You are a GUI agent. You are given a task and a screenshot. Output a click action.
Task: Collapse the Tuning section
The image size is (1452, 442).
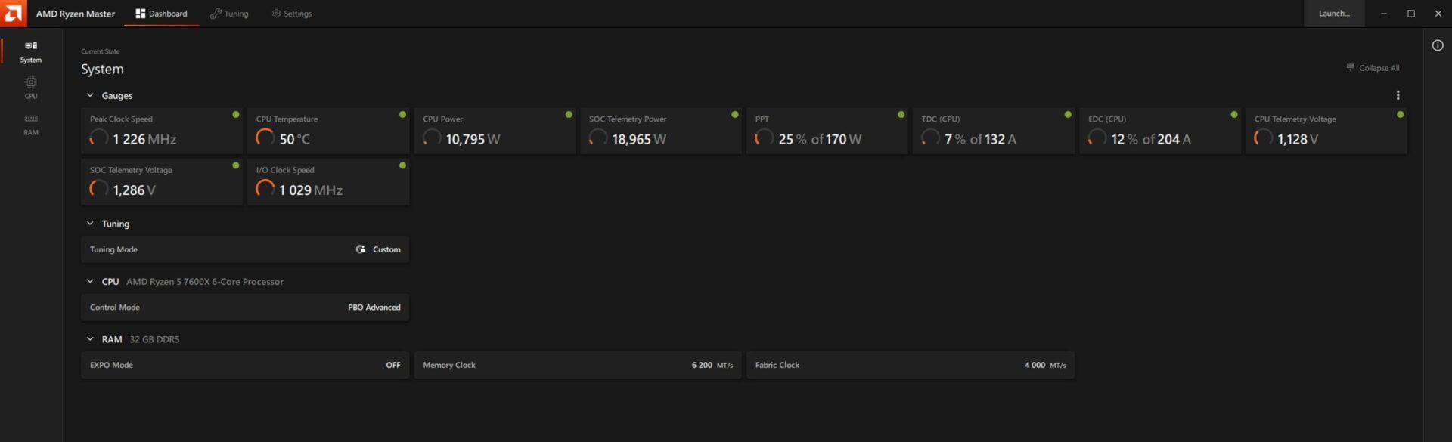pos(90,224)
